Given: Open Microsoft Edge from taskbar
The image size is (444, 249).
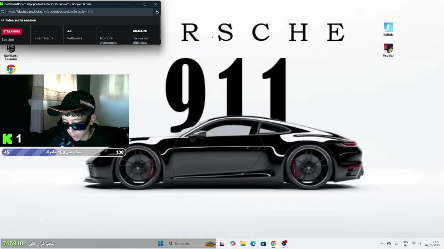Looking at the screenshot, I should pos(253,243).
